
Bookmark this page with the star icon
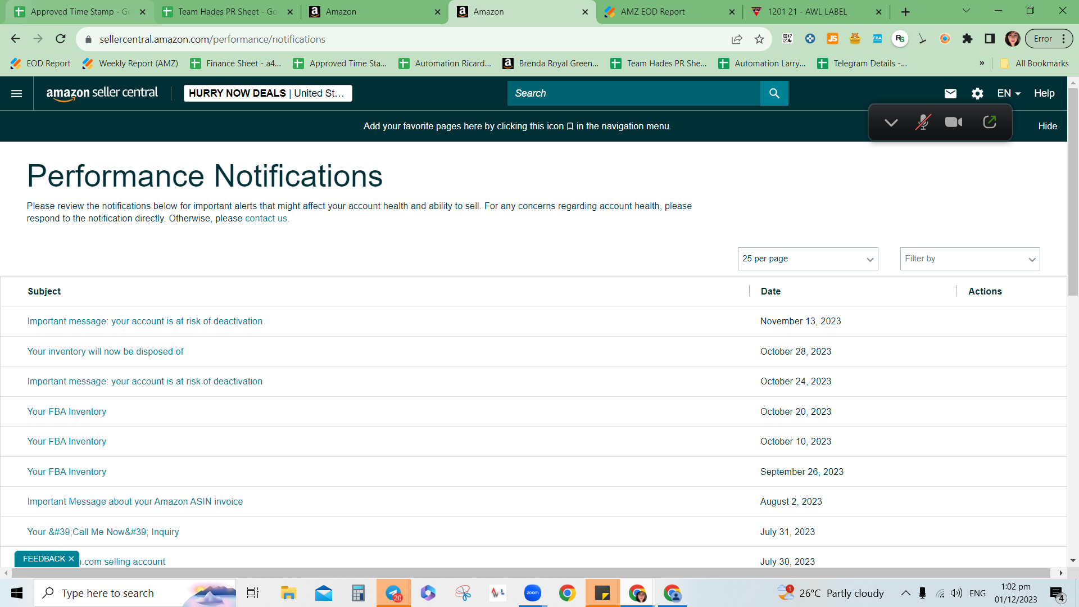tap(759, 39)
